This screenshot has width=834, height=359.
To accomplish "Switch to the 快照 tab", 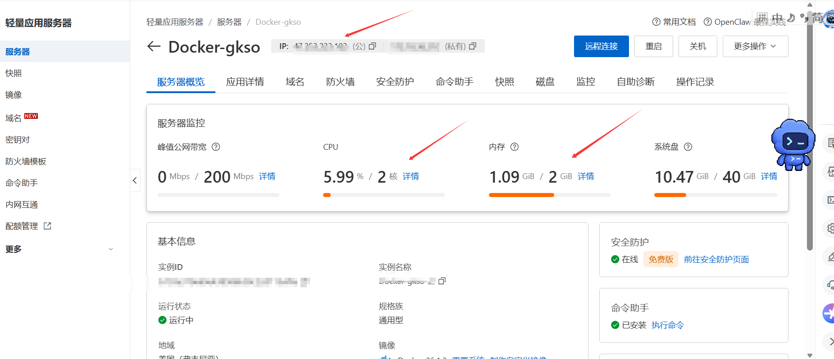I will (x=504, y=82).
